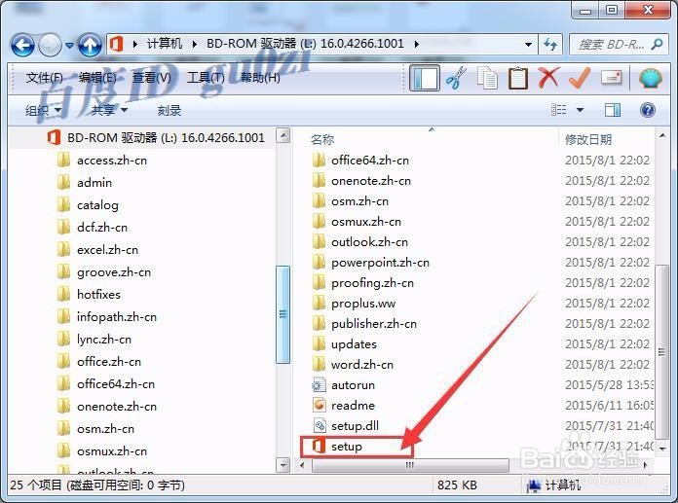
Task: Select the autorun file
Action: click(x=344, y=384)
